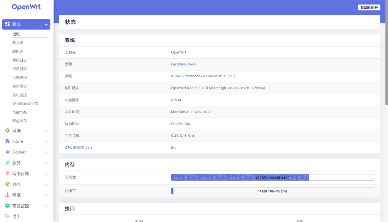Click the 退出 label
This screenshot has width=388, height=222.
[16, 216]
